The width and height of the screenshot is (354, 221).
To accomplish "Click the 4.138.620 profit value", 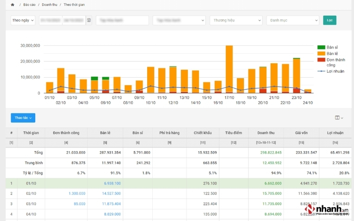I will 341,193.
